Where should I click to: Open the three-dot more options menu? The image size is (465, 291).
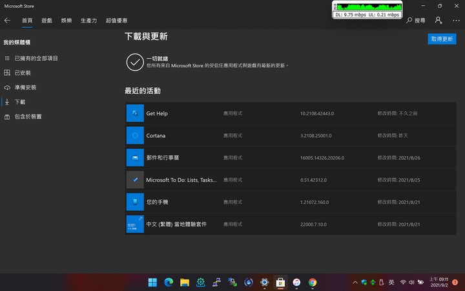456,21
